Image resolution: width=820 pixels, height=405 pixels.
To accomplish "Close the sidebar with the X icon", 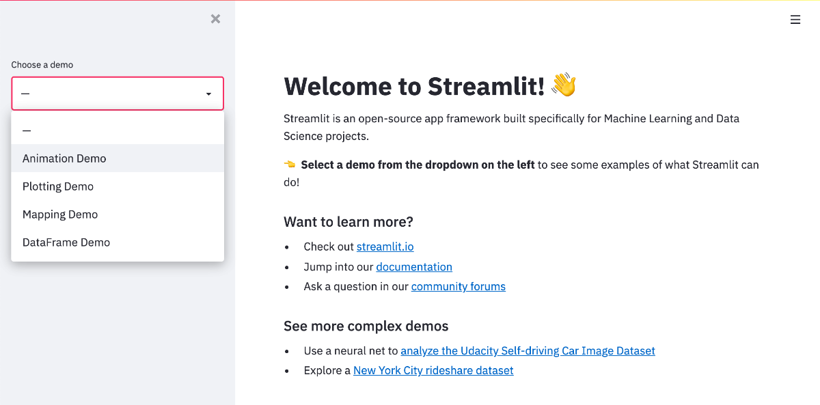I will pyautogui.click(x=215, y=19).
